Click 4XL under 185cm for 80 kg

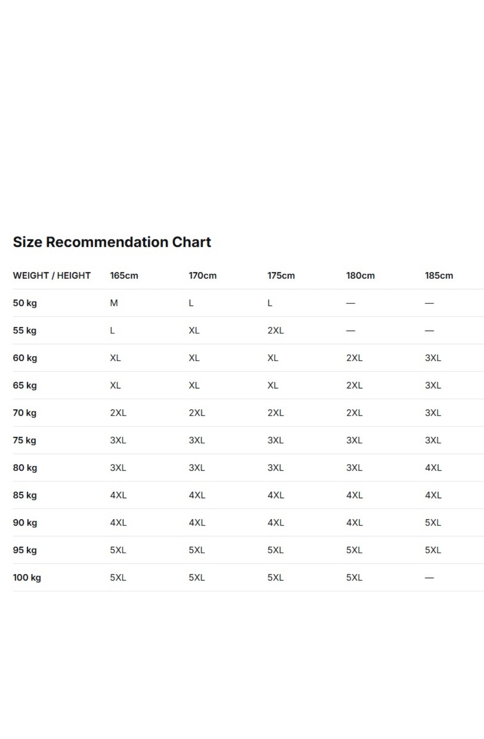coord(433,468)
